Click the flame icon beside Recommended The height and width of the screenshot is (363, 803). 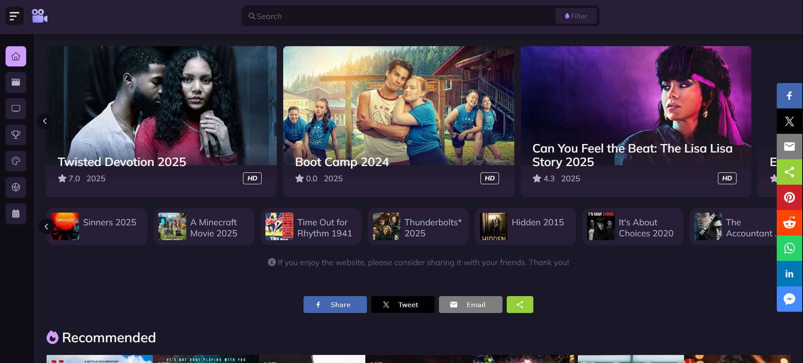(x=52, y=337)
